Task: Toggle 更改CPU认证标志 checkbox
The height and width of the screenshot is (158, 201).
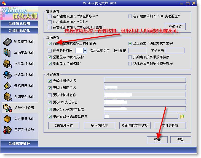Action: 50,102
